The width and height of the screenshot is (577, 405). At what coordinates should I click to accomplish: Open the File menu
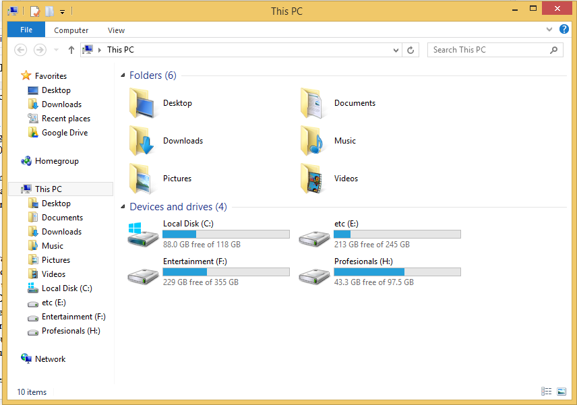click(26, 30)
